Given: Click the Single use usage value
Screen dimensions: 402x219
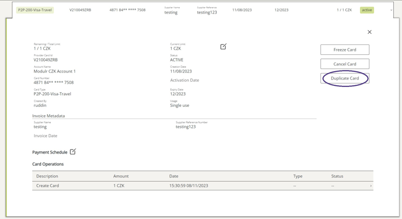Looking at the screenshot, I should click(x=179, y=105).
